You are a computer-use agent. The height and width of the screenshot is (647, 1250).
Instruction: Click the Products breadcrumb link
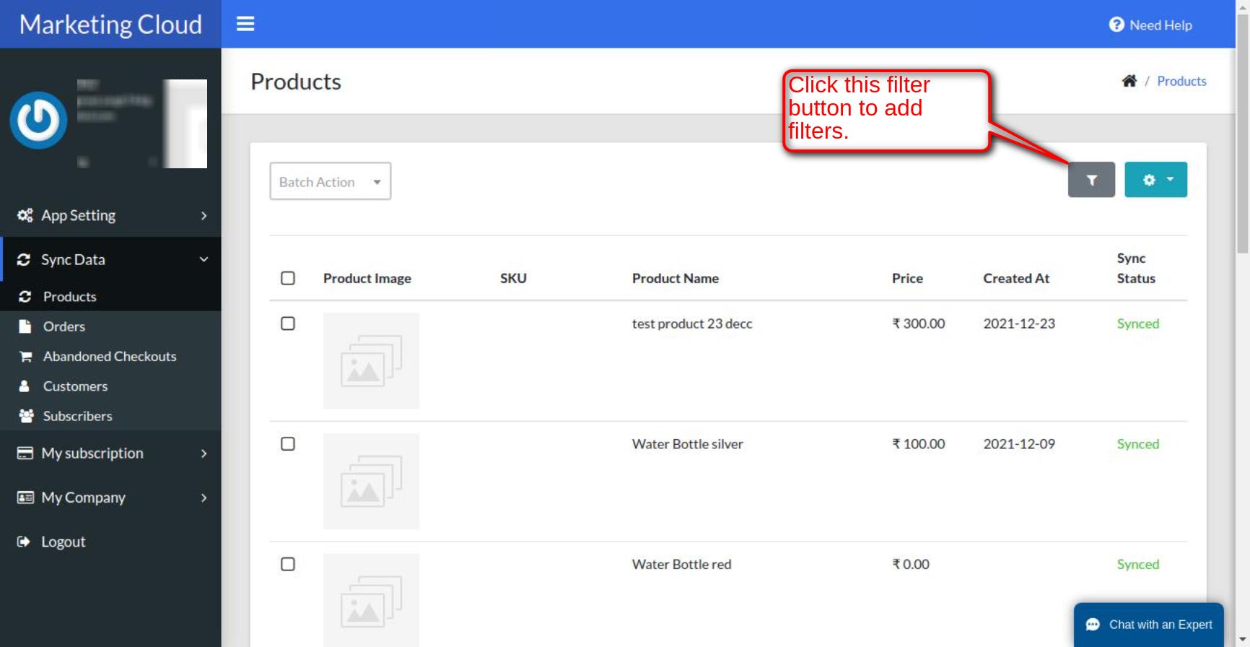pos(1181,81)
